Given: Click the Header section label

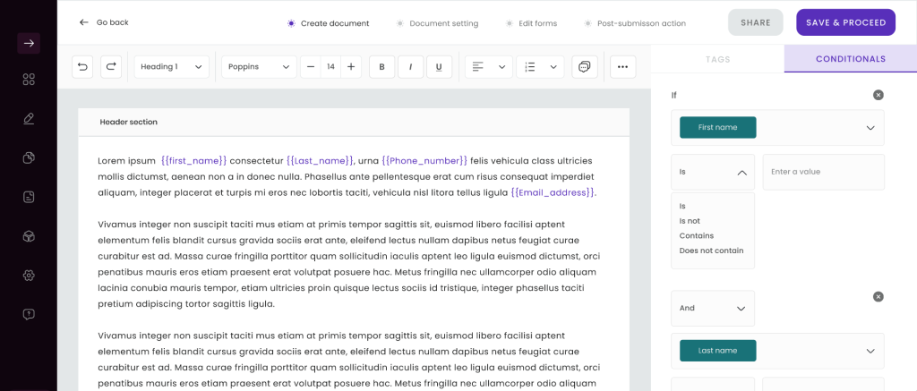Looking at the screenshot, I should 129,123.
